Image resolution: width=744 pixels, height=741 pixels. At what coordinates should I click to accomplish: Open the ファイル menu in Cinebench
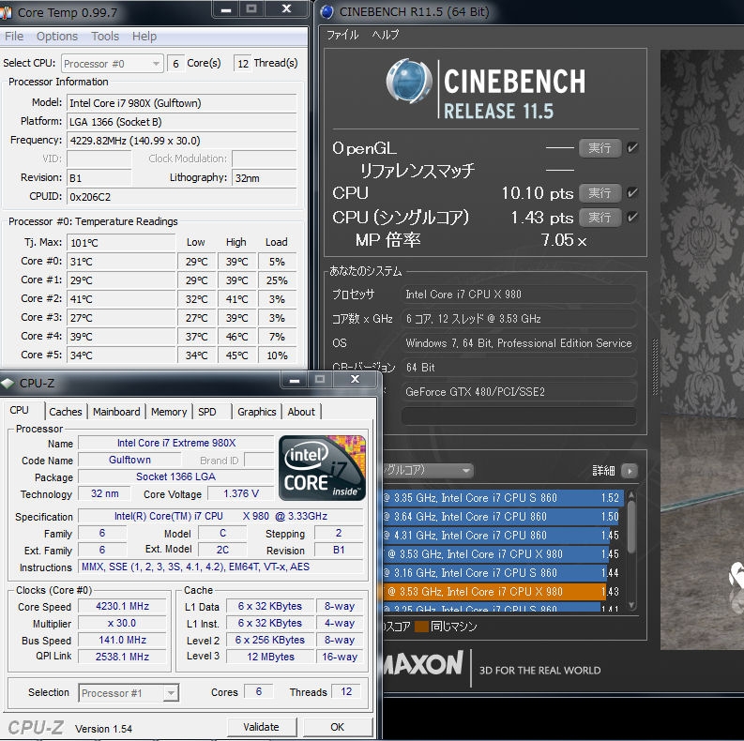pyautogui.click(x=342, y=35)
